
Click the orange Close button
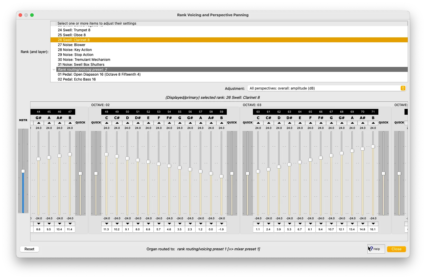tap(396, 249)
